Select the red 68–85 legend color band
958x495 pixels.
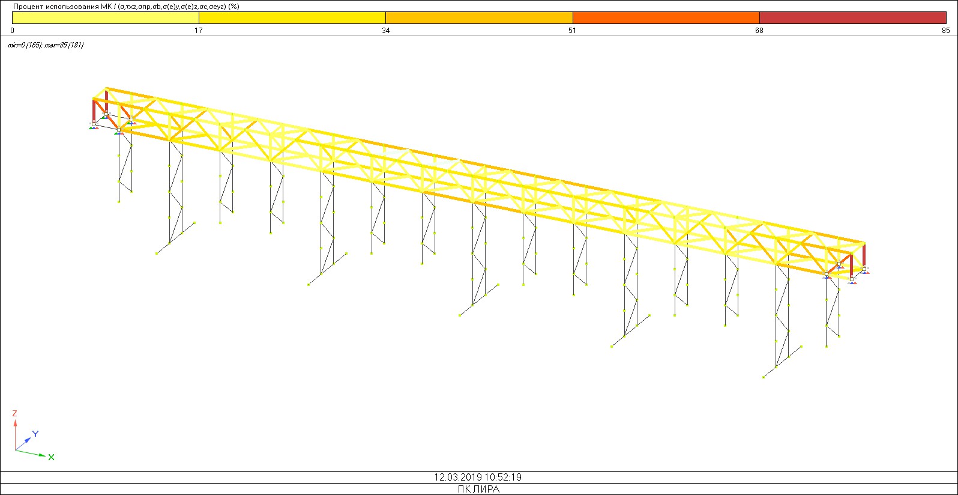[x=853, y=18]
